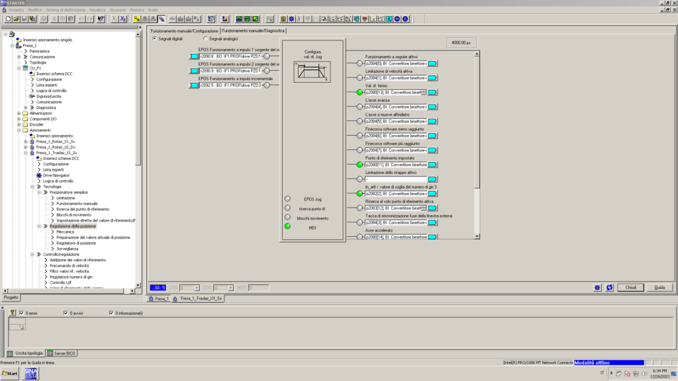Viewport: 678px width, 381px height.
Task: Open the Strumenti menu
Action: coord(118,10)
